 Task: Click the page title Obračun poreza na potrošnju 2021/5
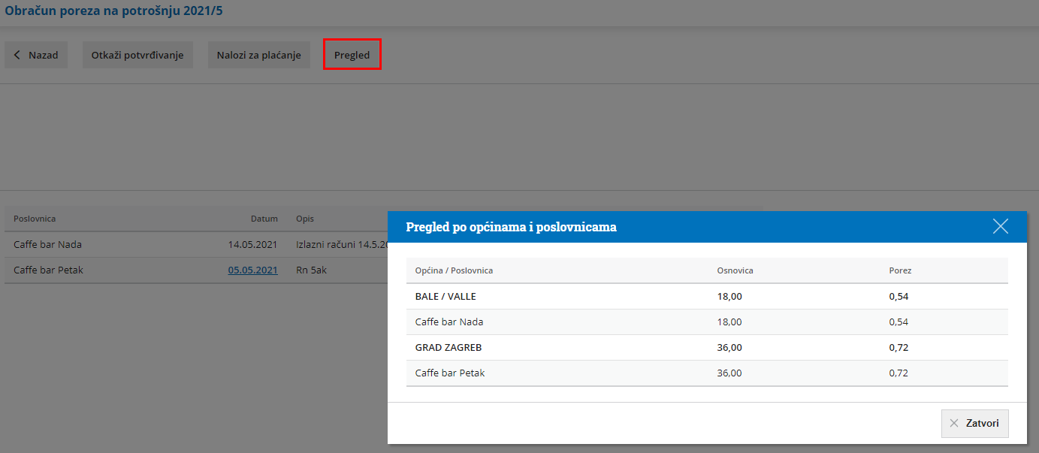click(x=113, y=11)
